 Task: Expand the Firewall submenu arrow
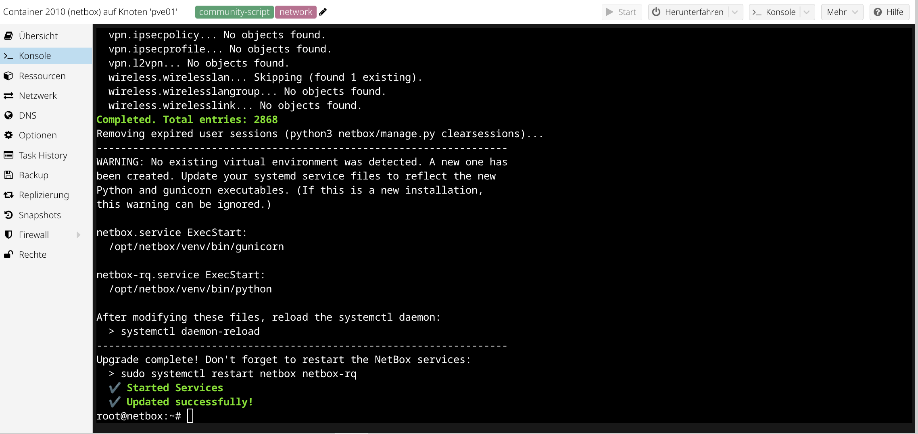tap(78, 235)
